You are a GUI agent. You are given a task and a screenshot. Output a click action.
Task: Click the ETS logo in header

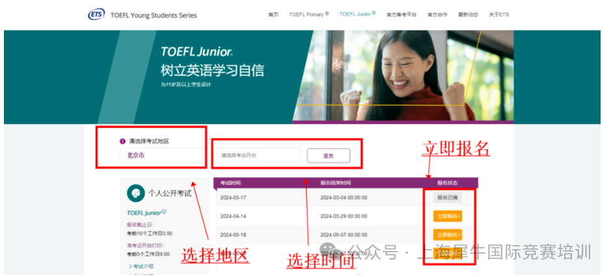click(96, 14)
